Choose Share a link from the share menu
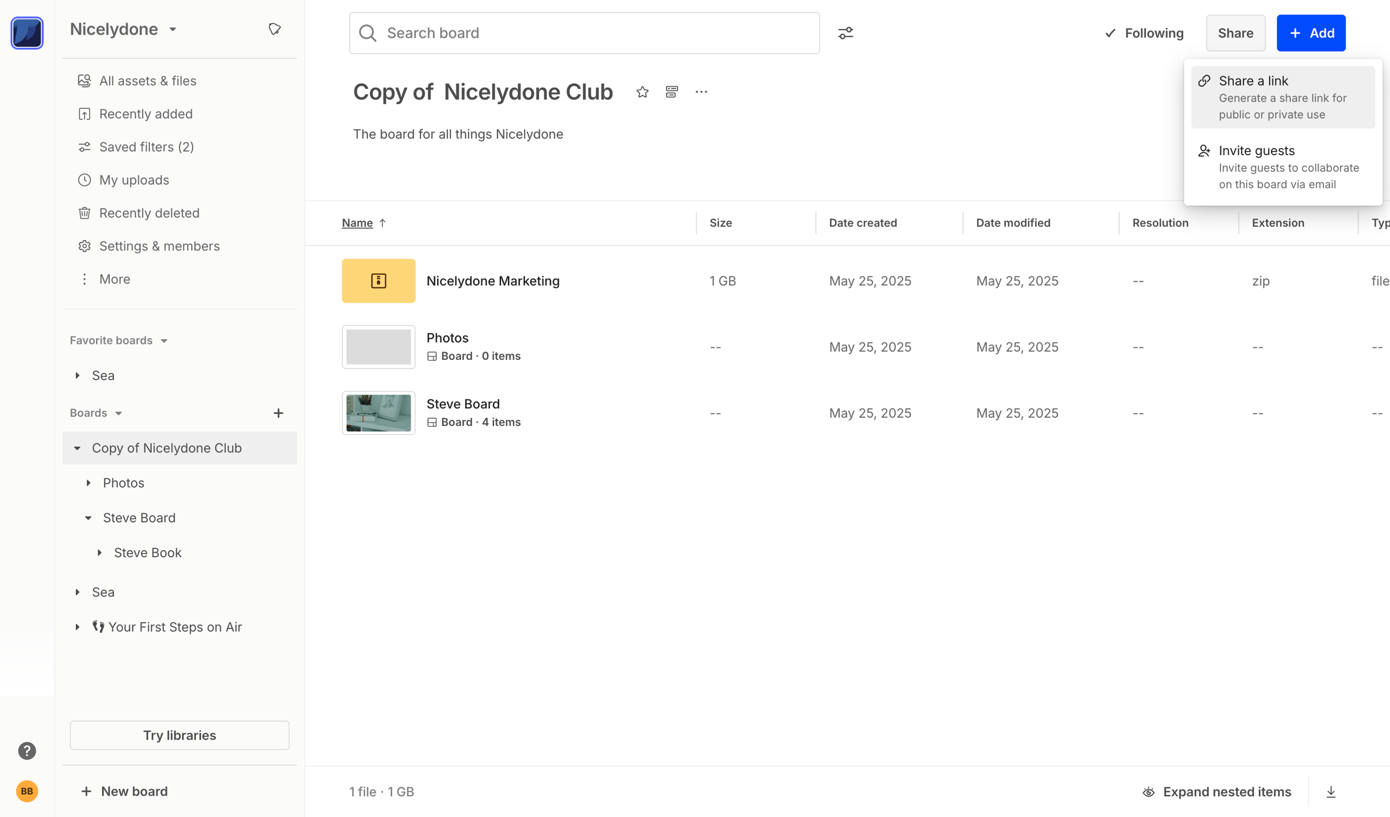 1283,97
